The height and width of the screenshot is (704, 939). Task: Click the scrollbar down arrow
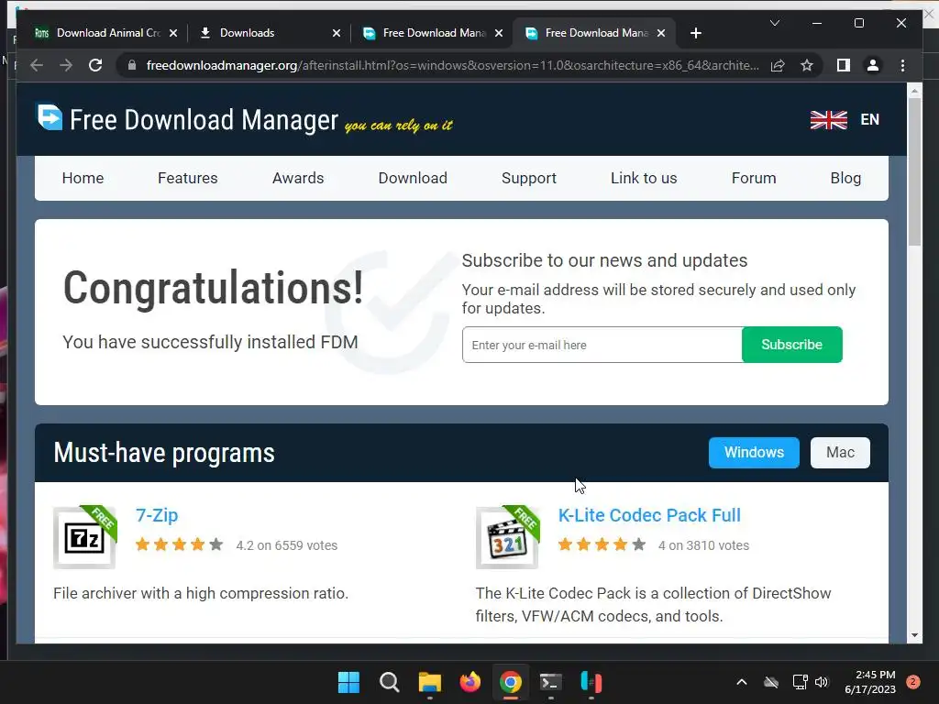[x=914, y=636]
